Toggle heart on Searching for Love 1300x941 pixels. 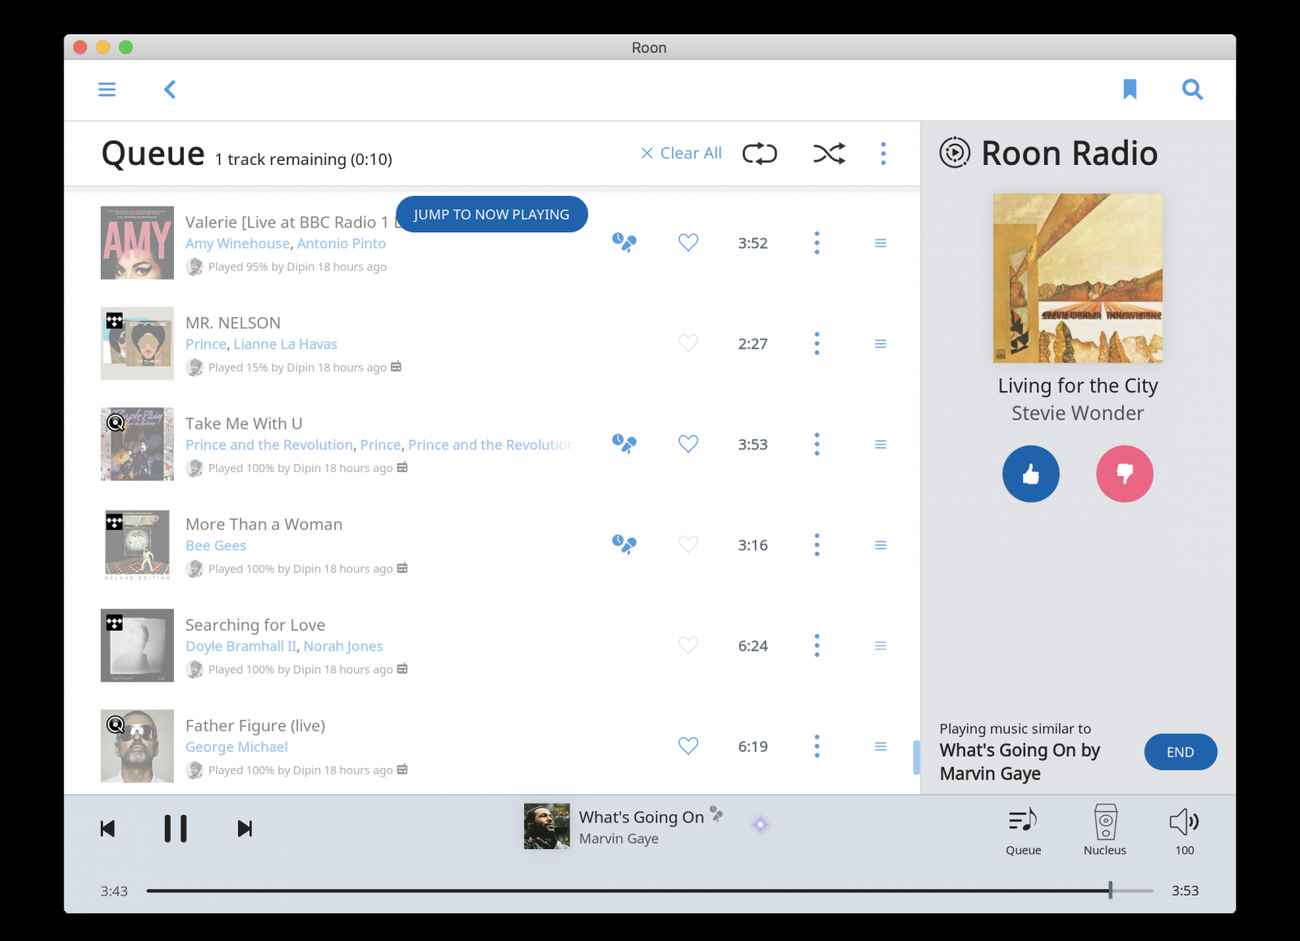click(688, 645)
